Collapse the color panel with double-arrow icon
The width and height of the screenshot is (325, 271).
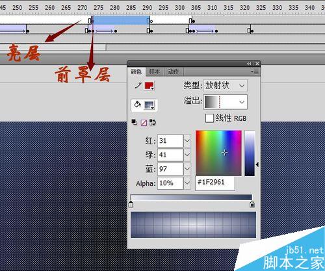pos(249,64)
